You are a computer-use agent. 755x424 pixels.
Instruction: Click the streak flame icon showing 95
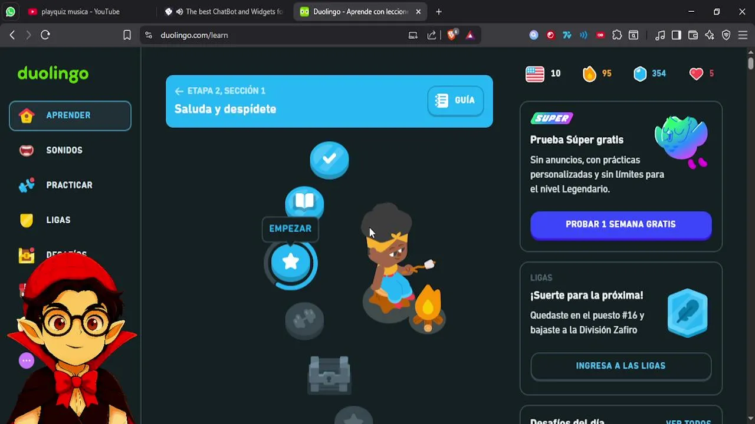589,74
